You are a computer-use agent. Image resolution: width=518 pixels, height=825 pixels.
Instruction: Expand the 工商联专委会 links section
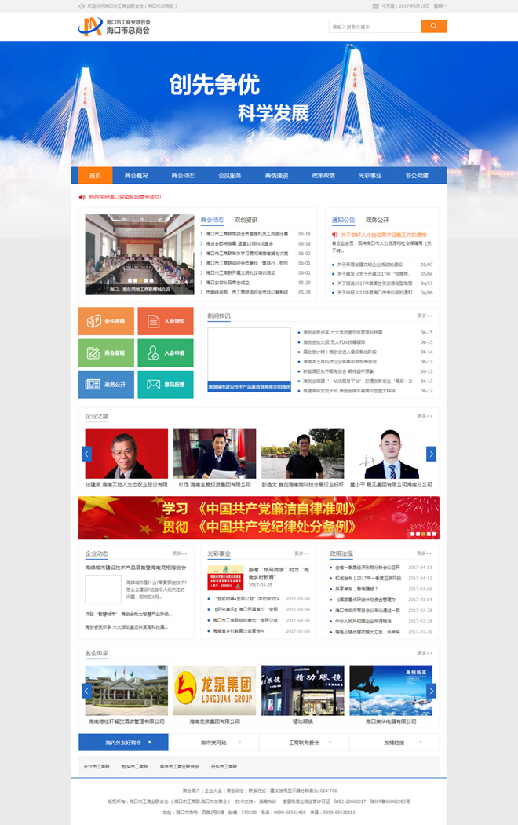(304, 742)
